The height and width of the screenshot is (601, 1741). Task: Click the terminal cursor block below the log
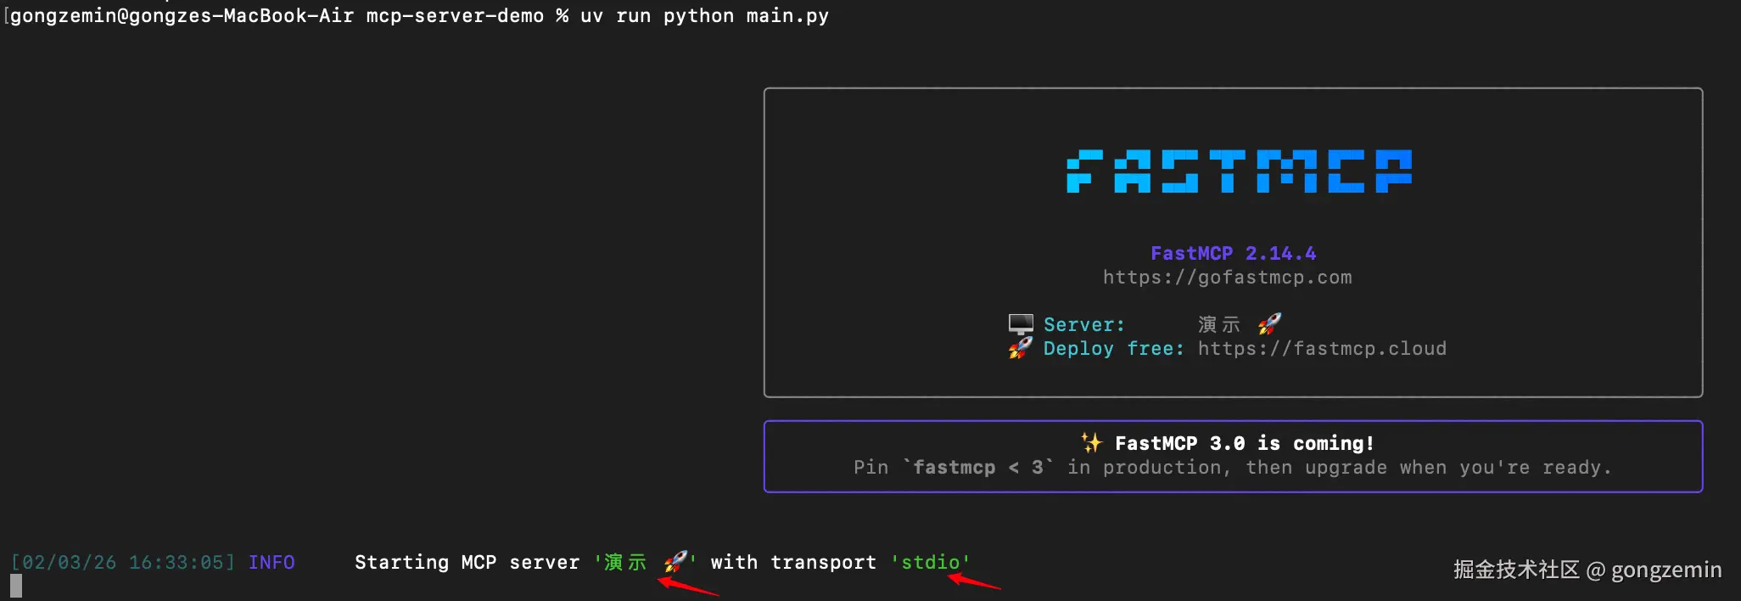[x=16, y=586]
